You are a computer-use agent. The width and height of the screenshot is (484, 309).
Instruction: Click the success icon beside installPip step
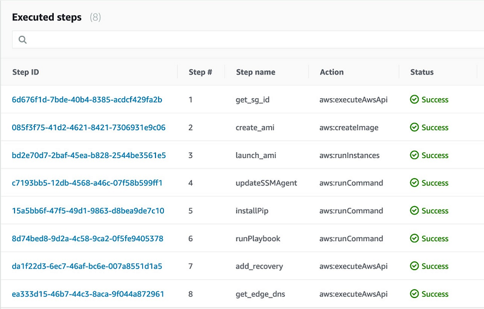[x=414, y=211]
